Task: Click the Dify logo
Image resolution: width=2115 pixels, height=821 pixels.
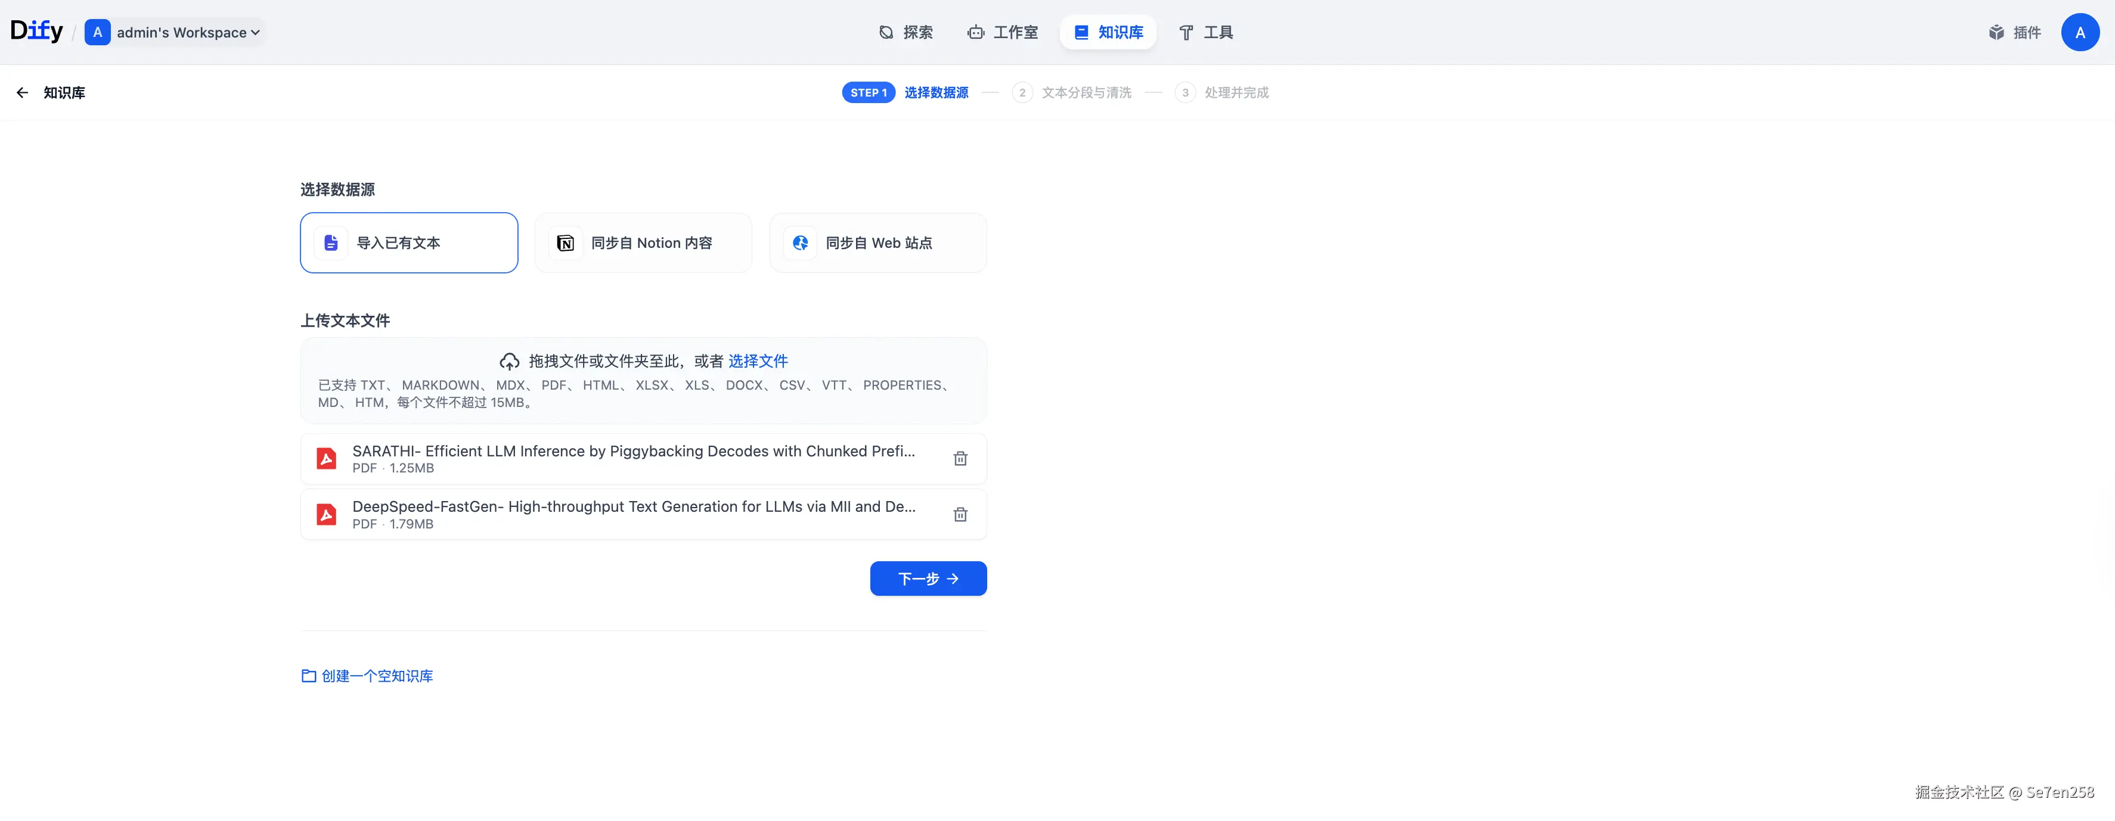Action: (x=36, y=31)
